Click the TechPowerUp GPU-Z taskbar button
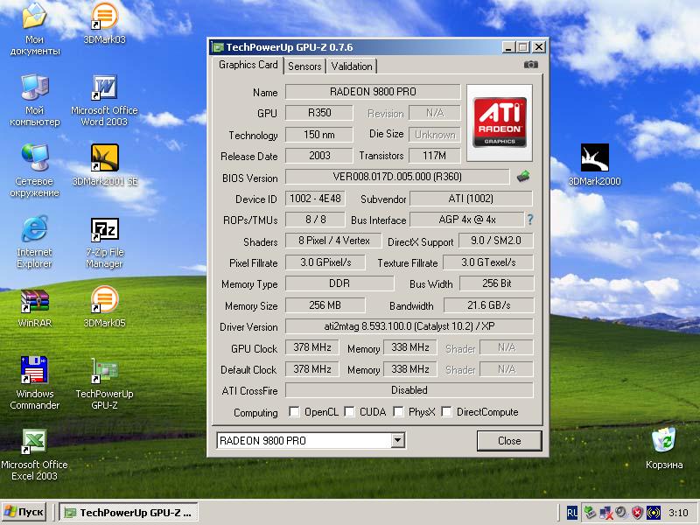Screen dimensions: 700x525 [129, 513]
